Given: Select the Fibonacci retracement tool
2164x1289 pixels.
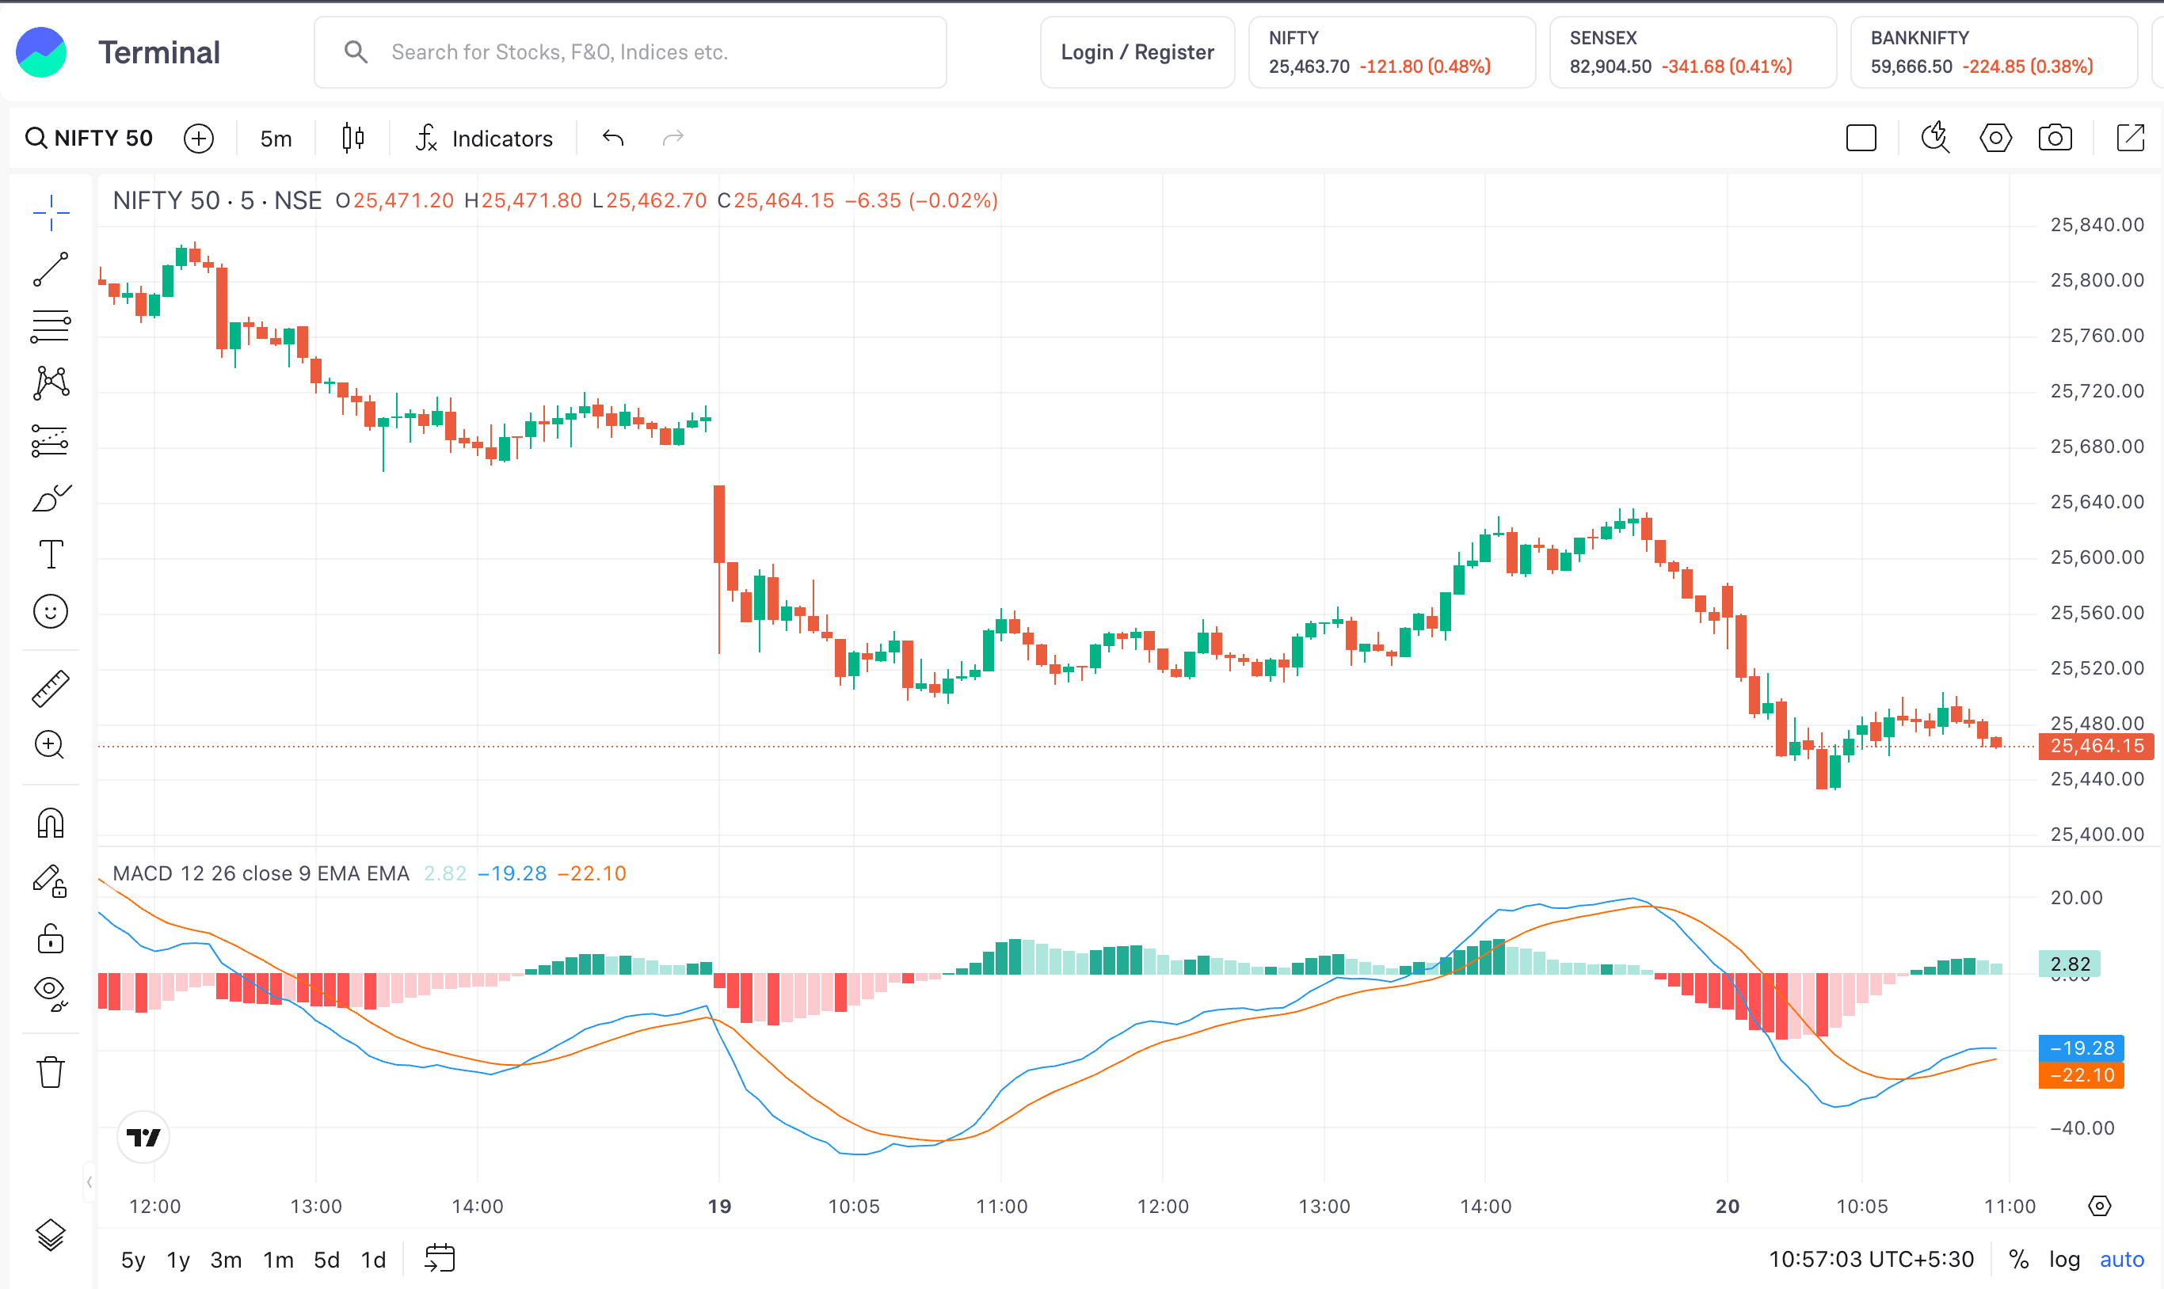Looking at the screenshot, I should 51,326.
